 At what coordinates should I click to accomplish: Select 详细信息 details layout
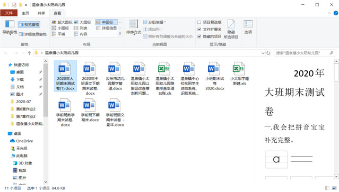click(x=106, y=28)
